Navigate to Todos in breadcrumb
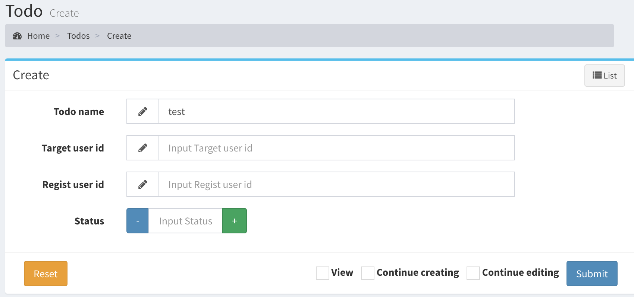The image size is (634, 297). click(x=78, y=36)
